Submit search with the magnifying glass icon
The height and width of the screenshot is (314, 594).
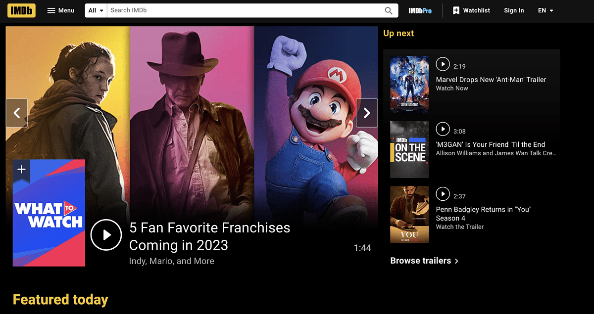(389, 10)
